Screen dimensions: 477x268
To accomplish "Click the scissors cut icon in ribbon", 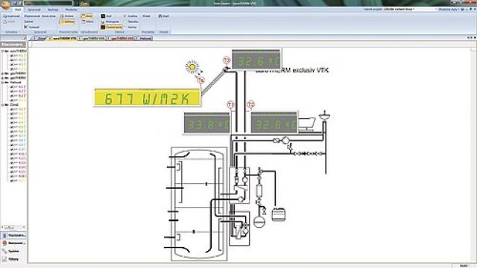I will [26, 27].
